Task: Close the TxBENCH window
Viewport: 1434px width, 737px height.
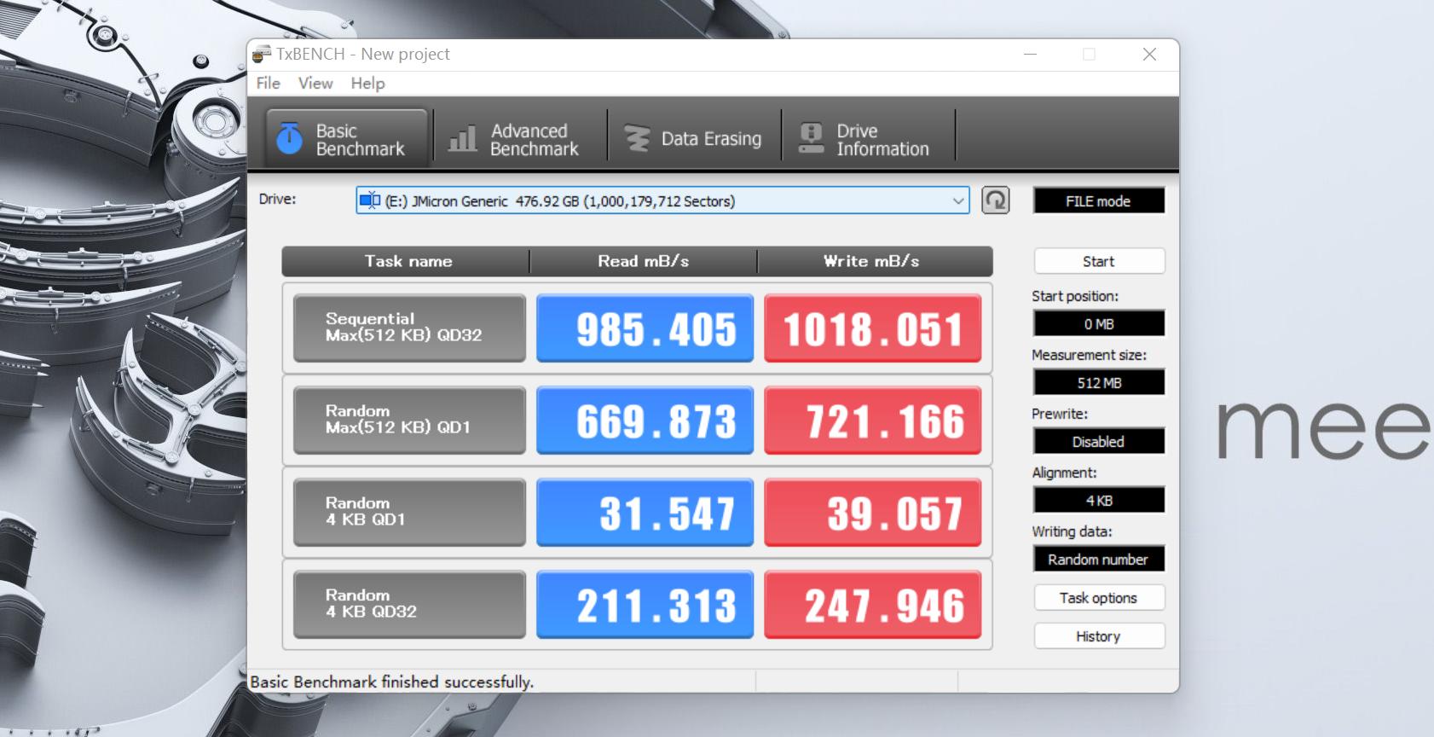Action: 1149,55
